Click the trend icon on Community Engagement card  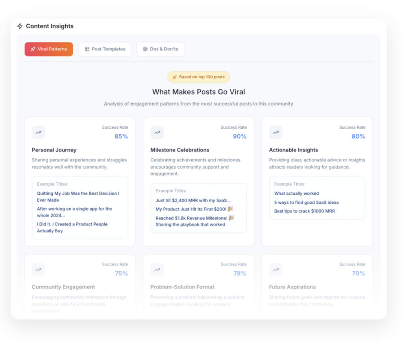38,270
